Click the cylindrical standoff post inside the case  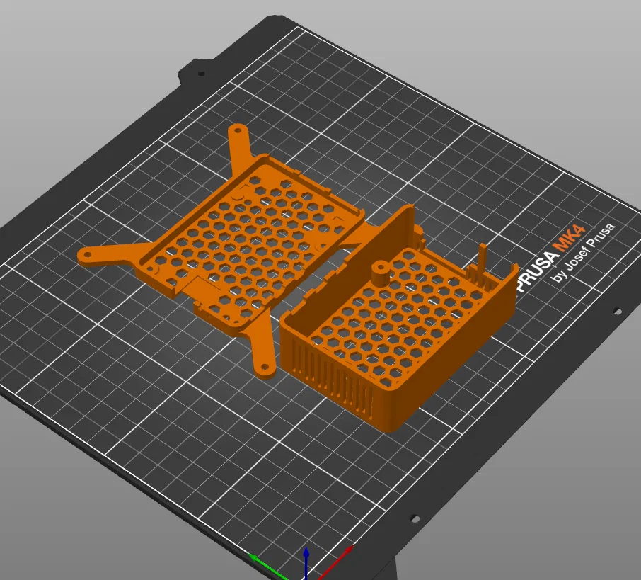[382, 274]
